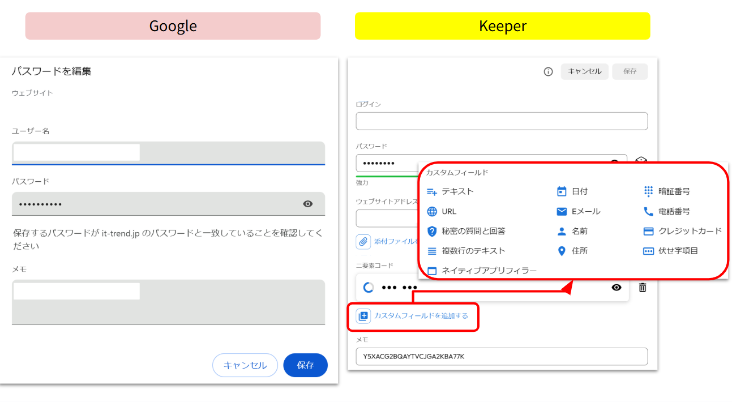Click the grayed-out Keeper 保存 button
This screenshot has width=732, height=402.
point(630,71)
